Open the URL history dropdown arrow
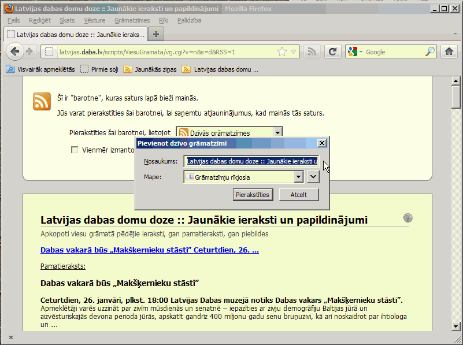 (293, 52)
